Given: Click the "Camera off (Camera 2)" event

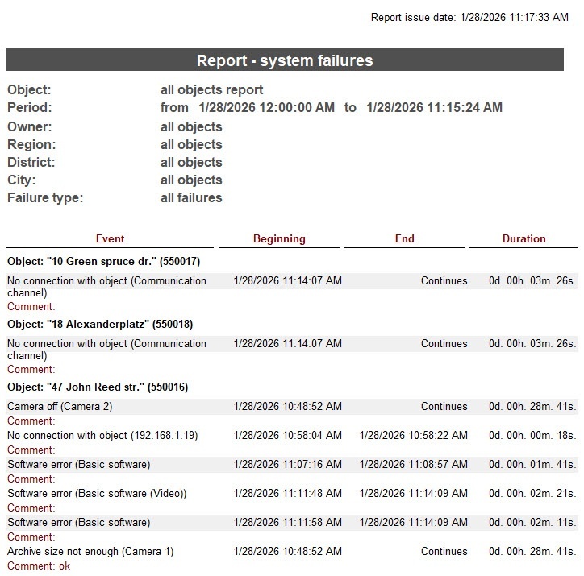Looking at the screenshot, I should (60, 407).
